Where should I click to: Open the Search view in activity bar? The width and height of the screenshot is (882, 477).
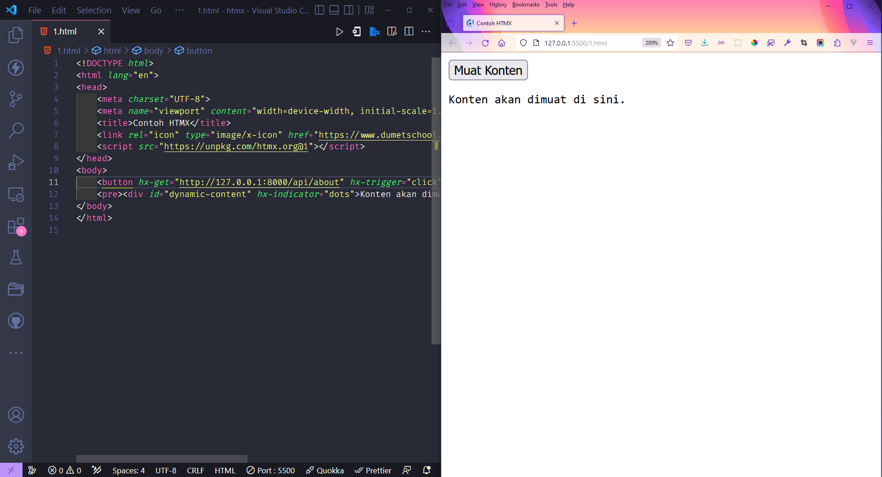(x=16, y=130)
